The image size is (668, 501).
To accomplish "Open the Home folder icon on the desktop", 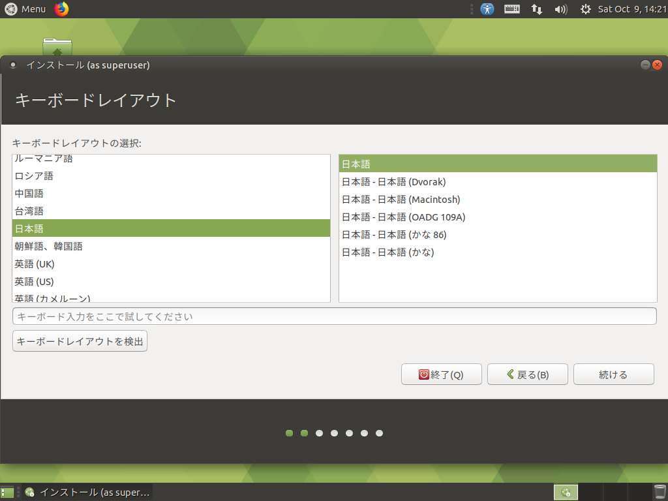I will click(57, 46).
